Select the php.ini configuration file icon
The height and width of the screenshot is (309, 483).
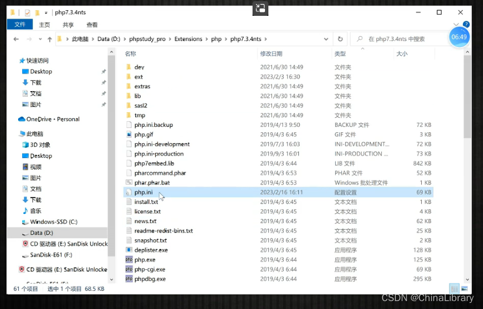pyautogui.click(x=129, y=192)
